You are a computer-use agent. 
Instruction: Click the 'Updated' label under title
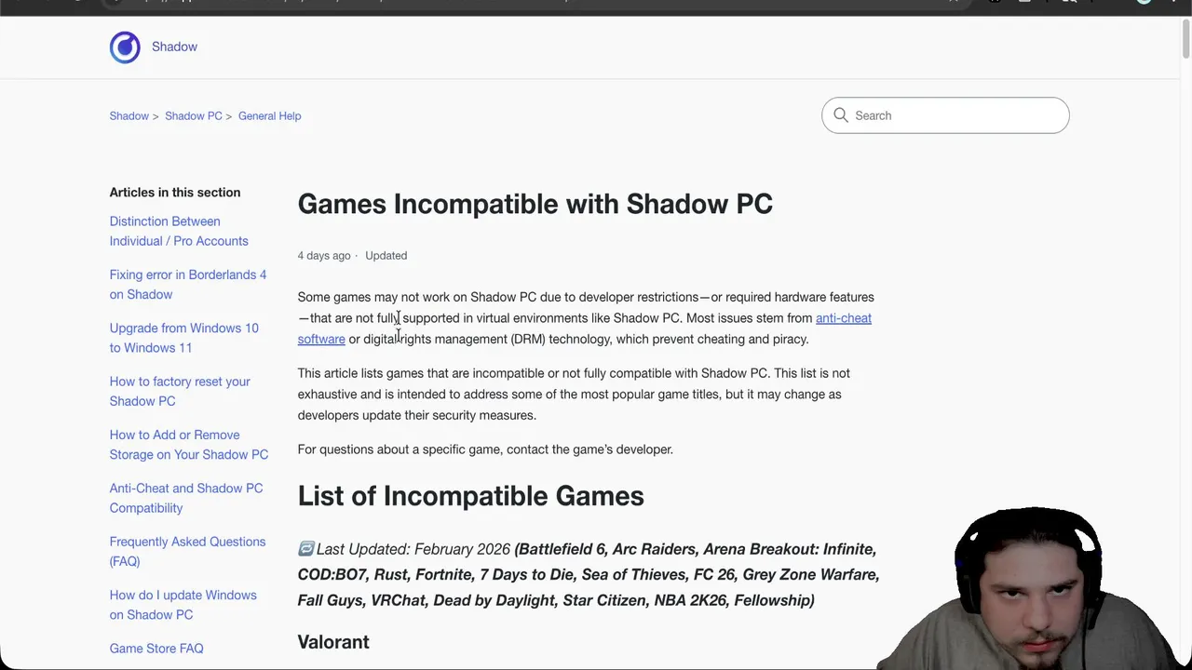386,256
